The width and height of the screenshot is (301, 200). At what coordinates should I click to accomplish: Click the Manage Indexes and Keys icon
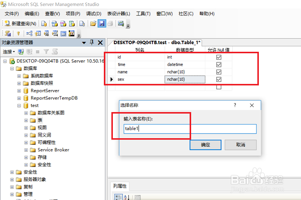(38, 34)
